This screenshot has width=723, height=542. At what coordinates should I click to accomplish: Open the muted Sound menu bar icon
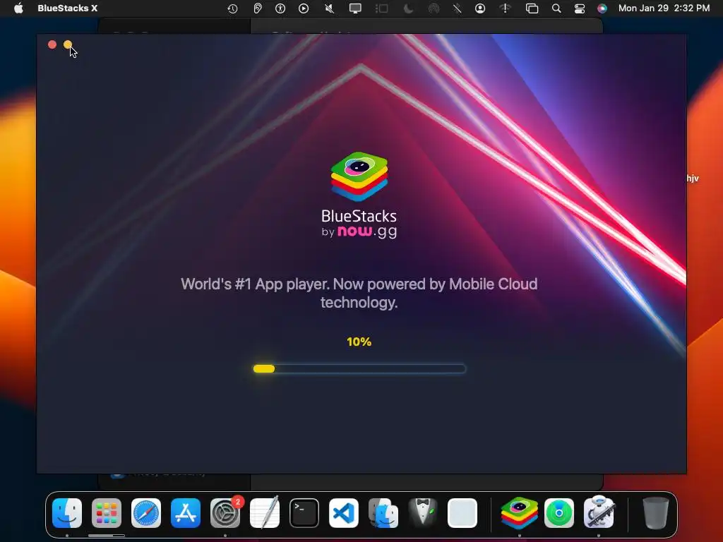click(329, 8)
